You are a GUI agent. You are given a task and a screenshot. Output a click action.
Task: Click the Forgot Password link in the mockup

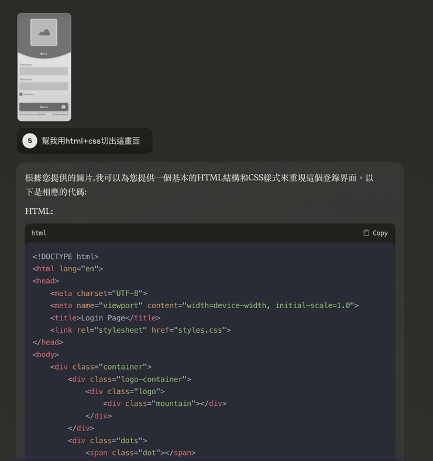tap(60, 115)
